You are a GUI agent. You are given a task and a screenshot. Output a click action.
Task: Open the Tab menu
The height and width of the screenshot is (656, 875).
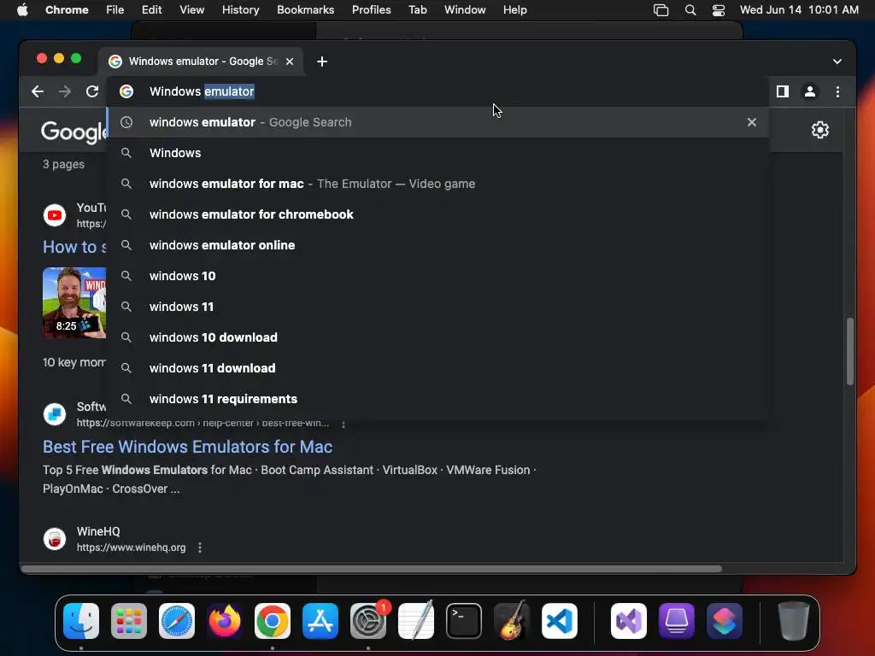click(417, 9)
